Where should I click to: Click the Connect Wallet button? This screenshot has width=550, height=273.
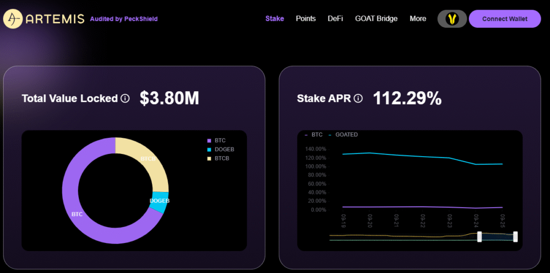pos(505,19)
